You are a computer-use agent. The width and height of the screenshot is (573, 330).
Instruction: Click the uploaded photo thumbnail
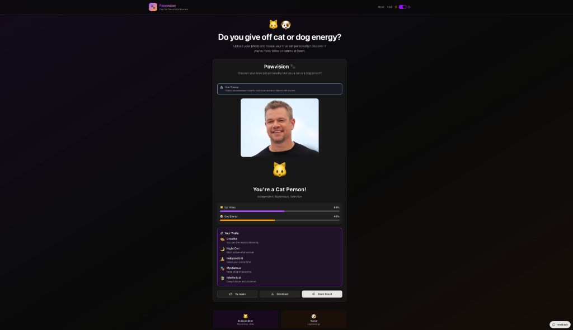(280, 128)
